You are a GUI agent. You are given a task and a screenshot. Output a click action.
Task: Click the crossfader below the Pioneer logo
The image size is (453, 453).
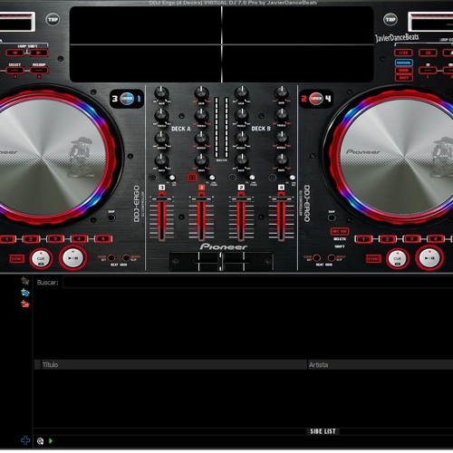[221, 262]
